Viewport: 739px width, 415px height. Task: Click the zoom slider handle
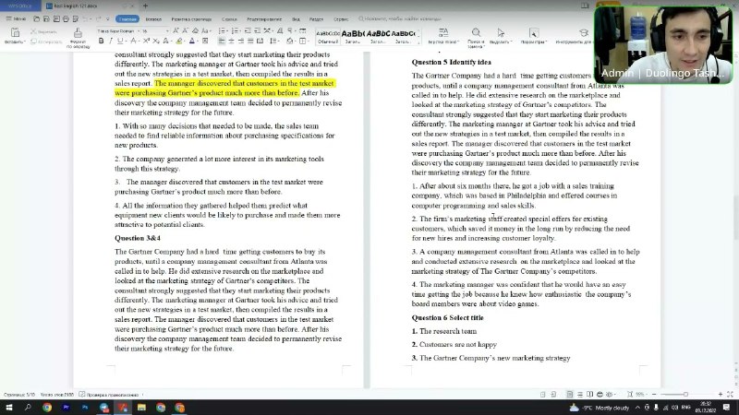685,395
